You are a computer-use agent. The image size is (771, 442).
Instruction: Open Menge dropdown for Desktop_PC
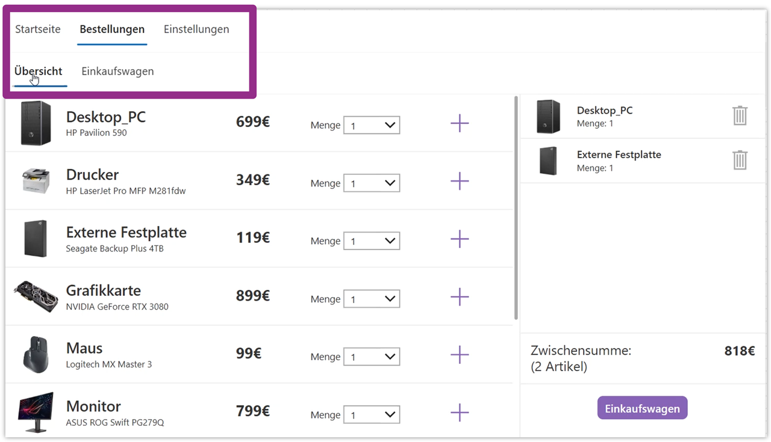coord(372,126)
